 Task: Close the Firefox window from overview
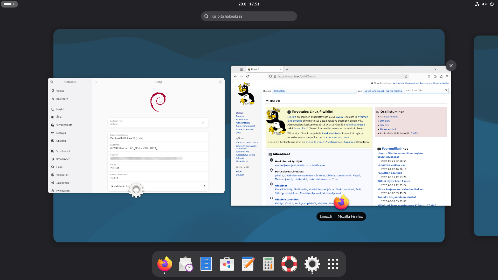(451, 66)
